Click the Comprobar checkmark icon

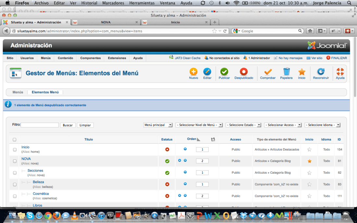click(x=268, y=72)
